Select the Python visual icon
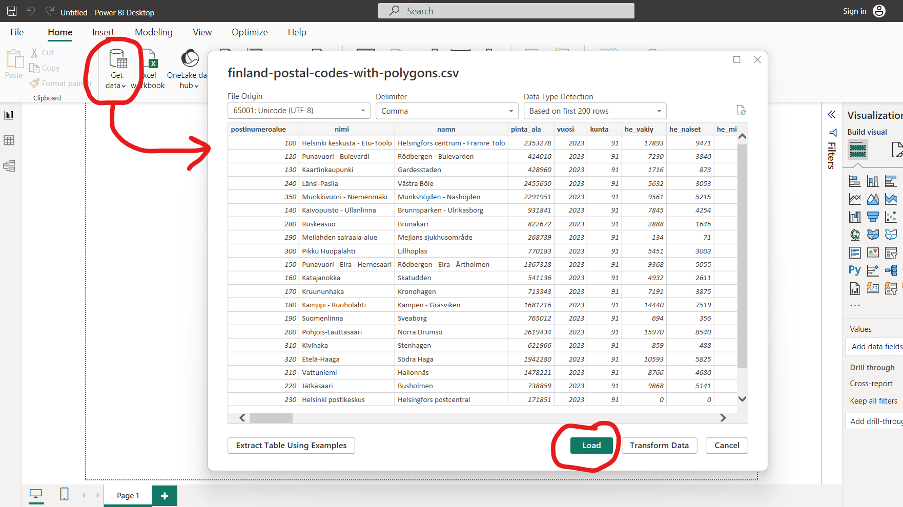903x507 pixels. point(855,270)
